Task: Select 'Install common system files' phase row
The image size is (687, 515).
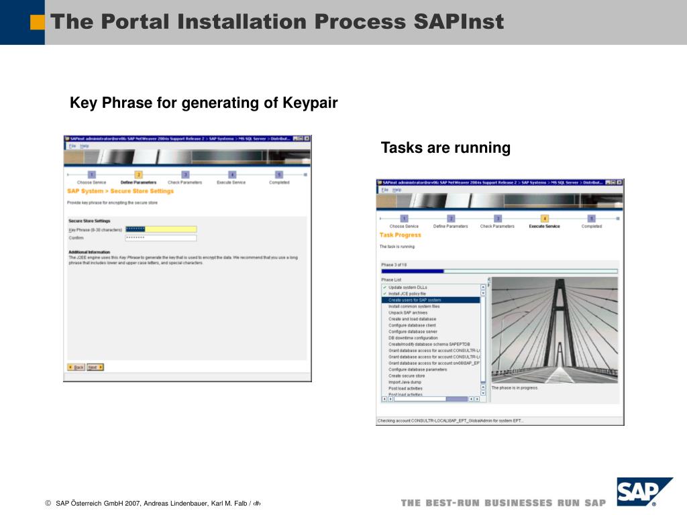Action: pyautogui.click(x=431, y=306)
